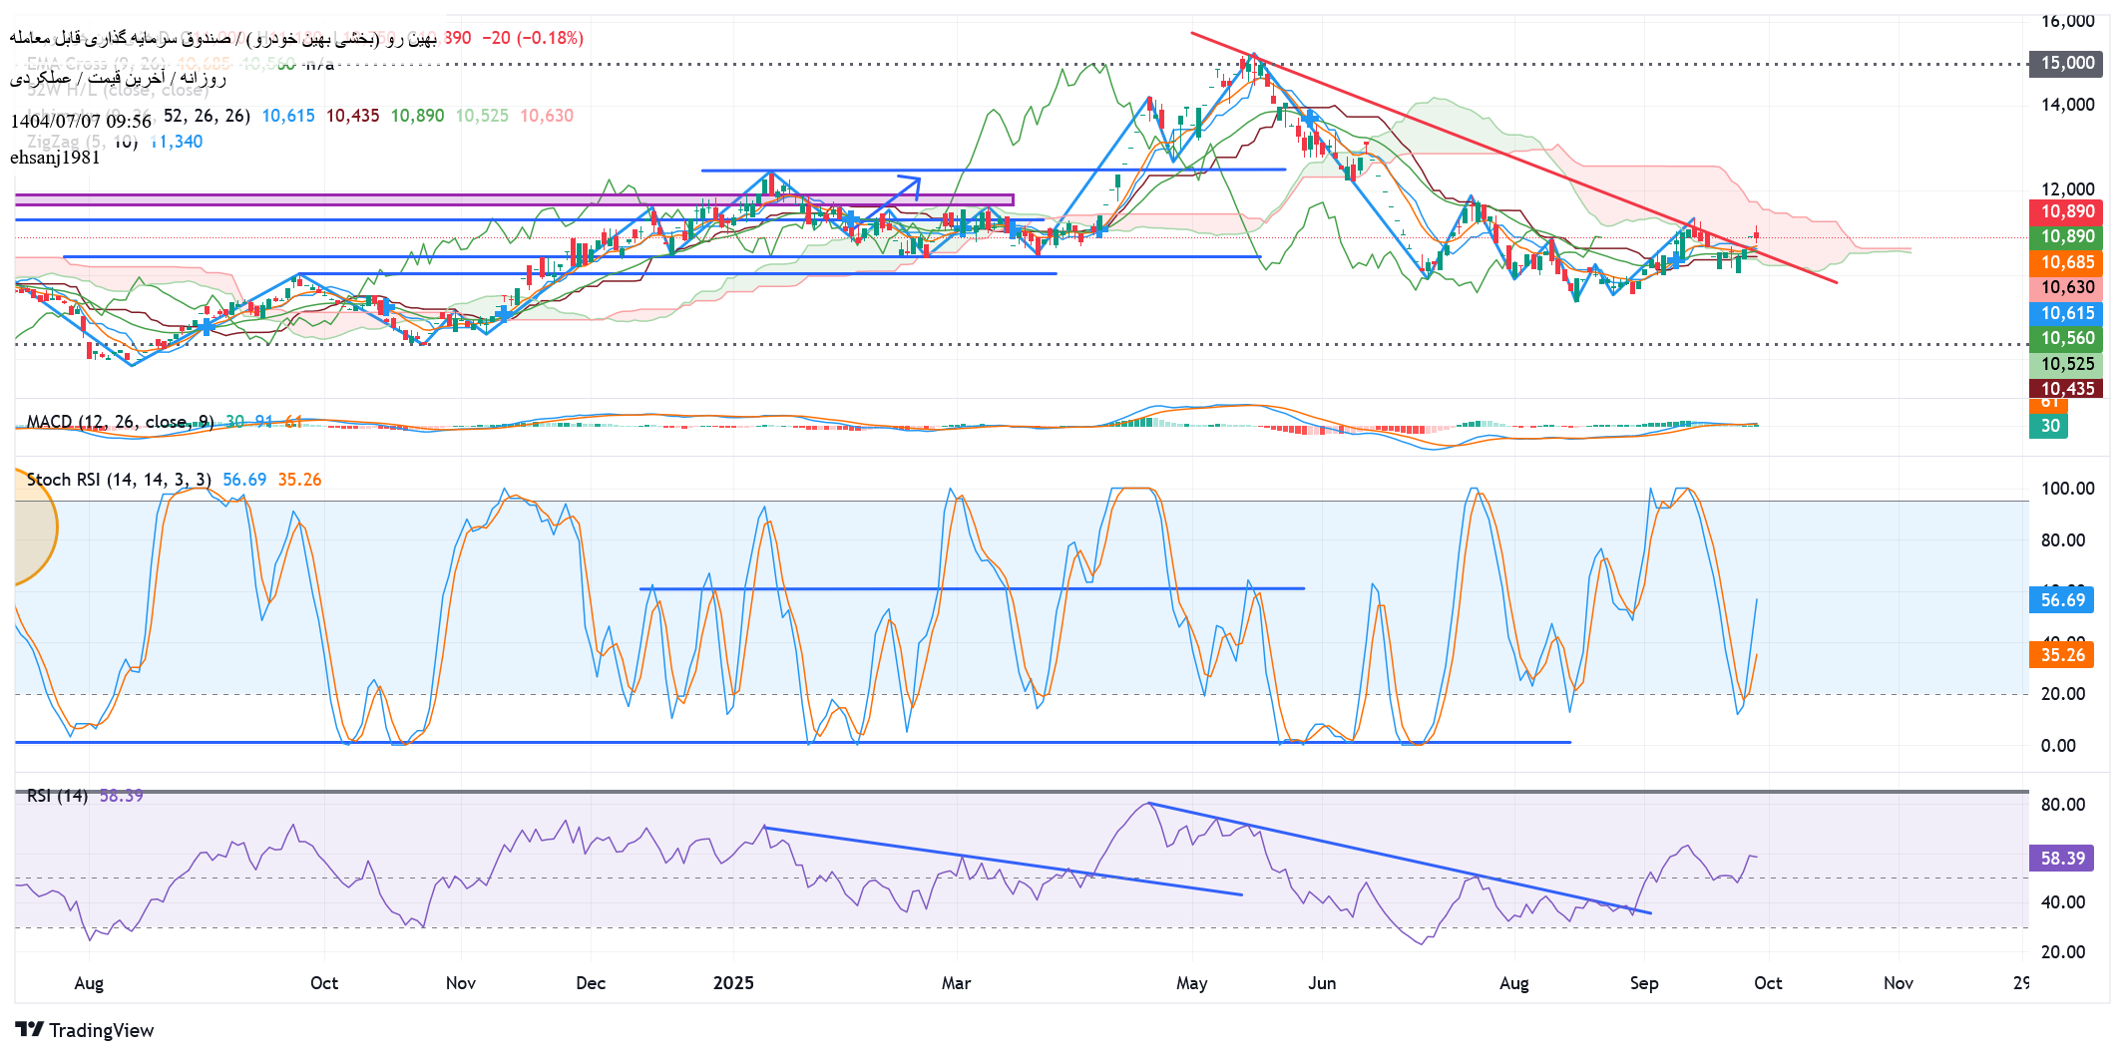Click the dark red 10,435 price label

pyautogui.click(x=2066, y=389)
